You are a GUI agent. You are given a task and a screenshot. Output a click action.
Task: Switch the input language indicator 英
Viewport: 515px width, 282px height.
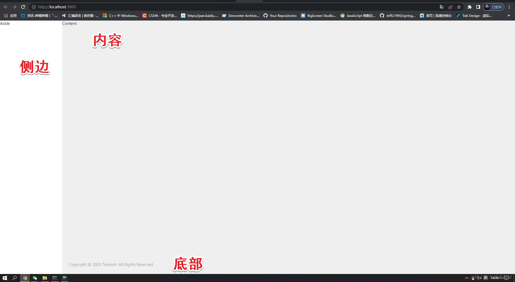[485, 278]
